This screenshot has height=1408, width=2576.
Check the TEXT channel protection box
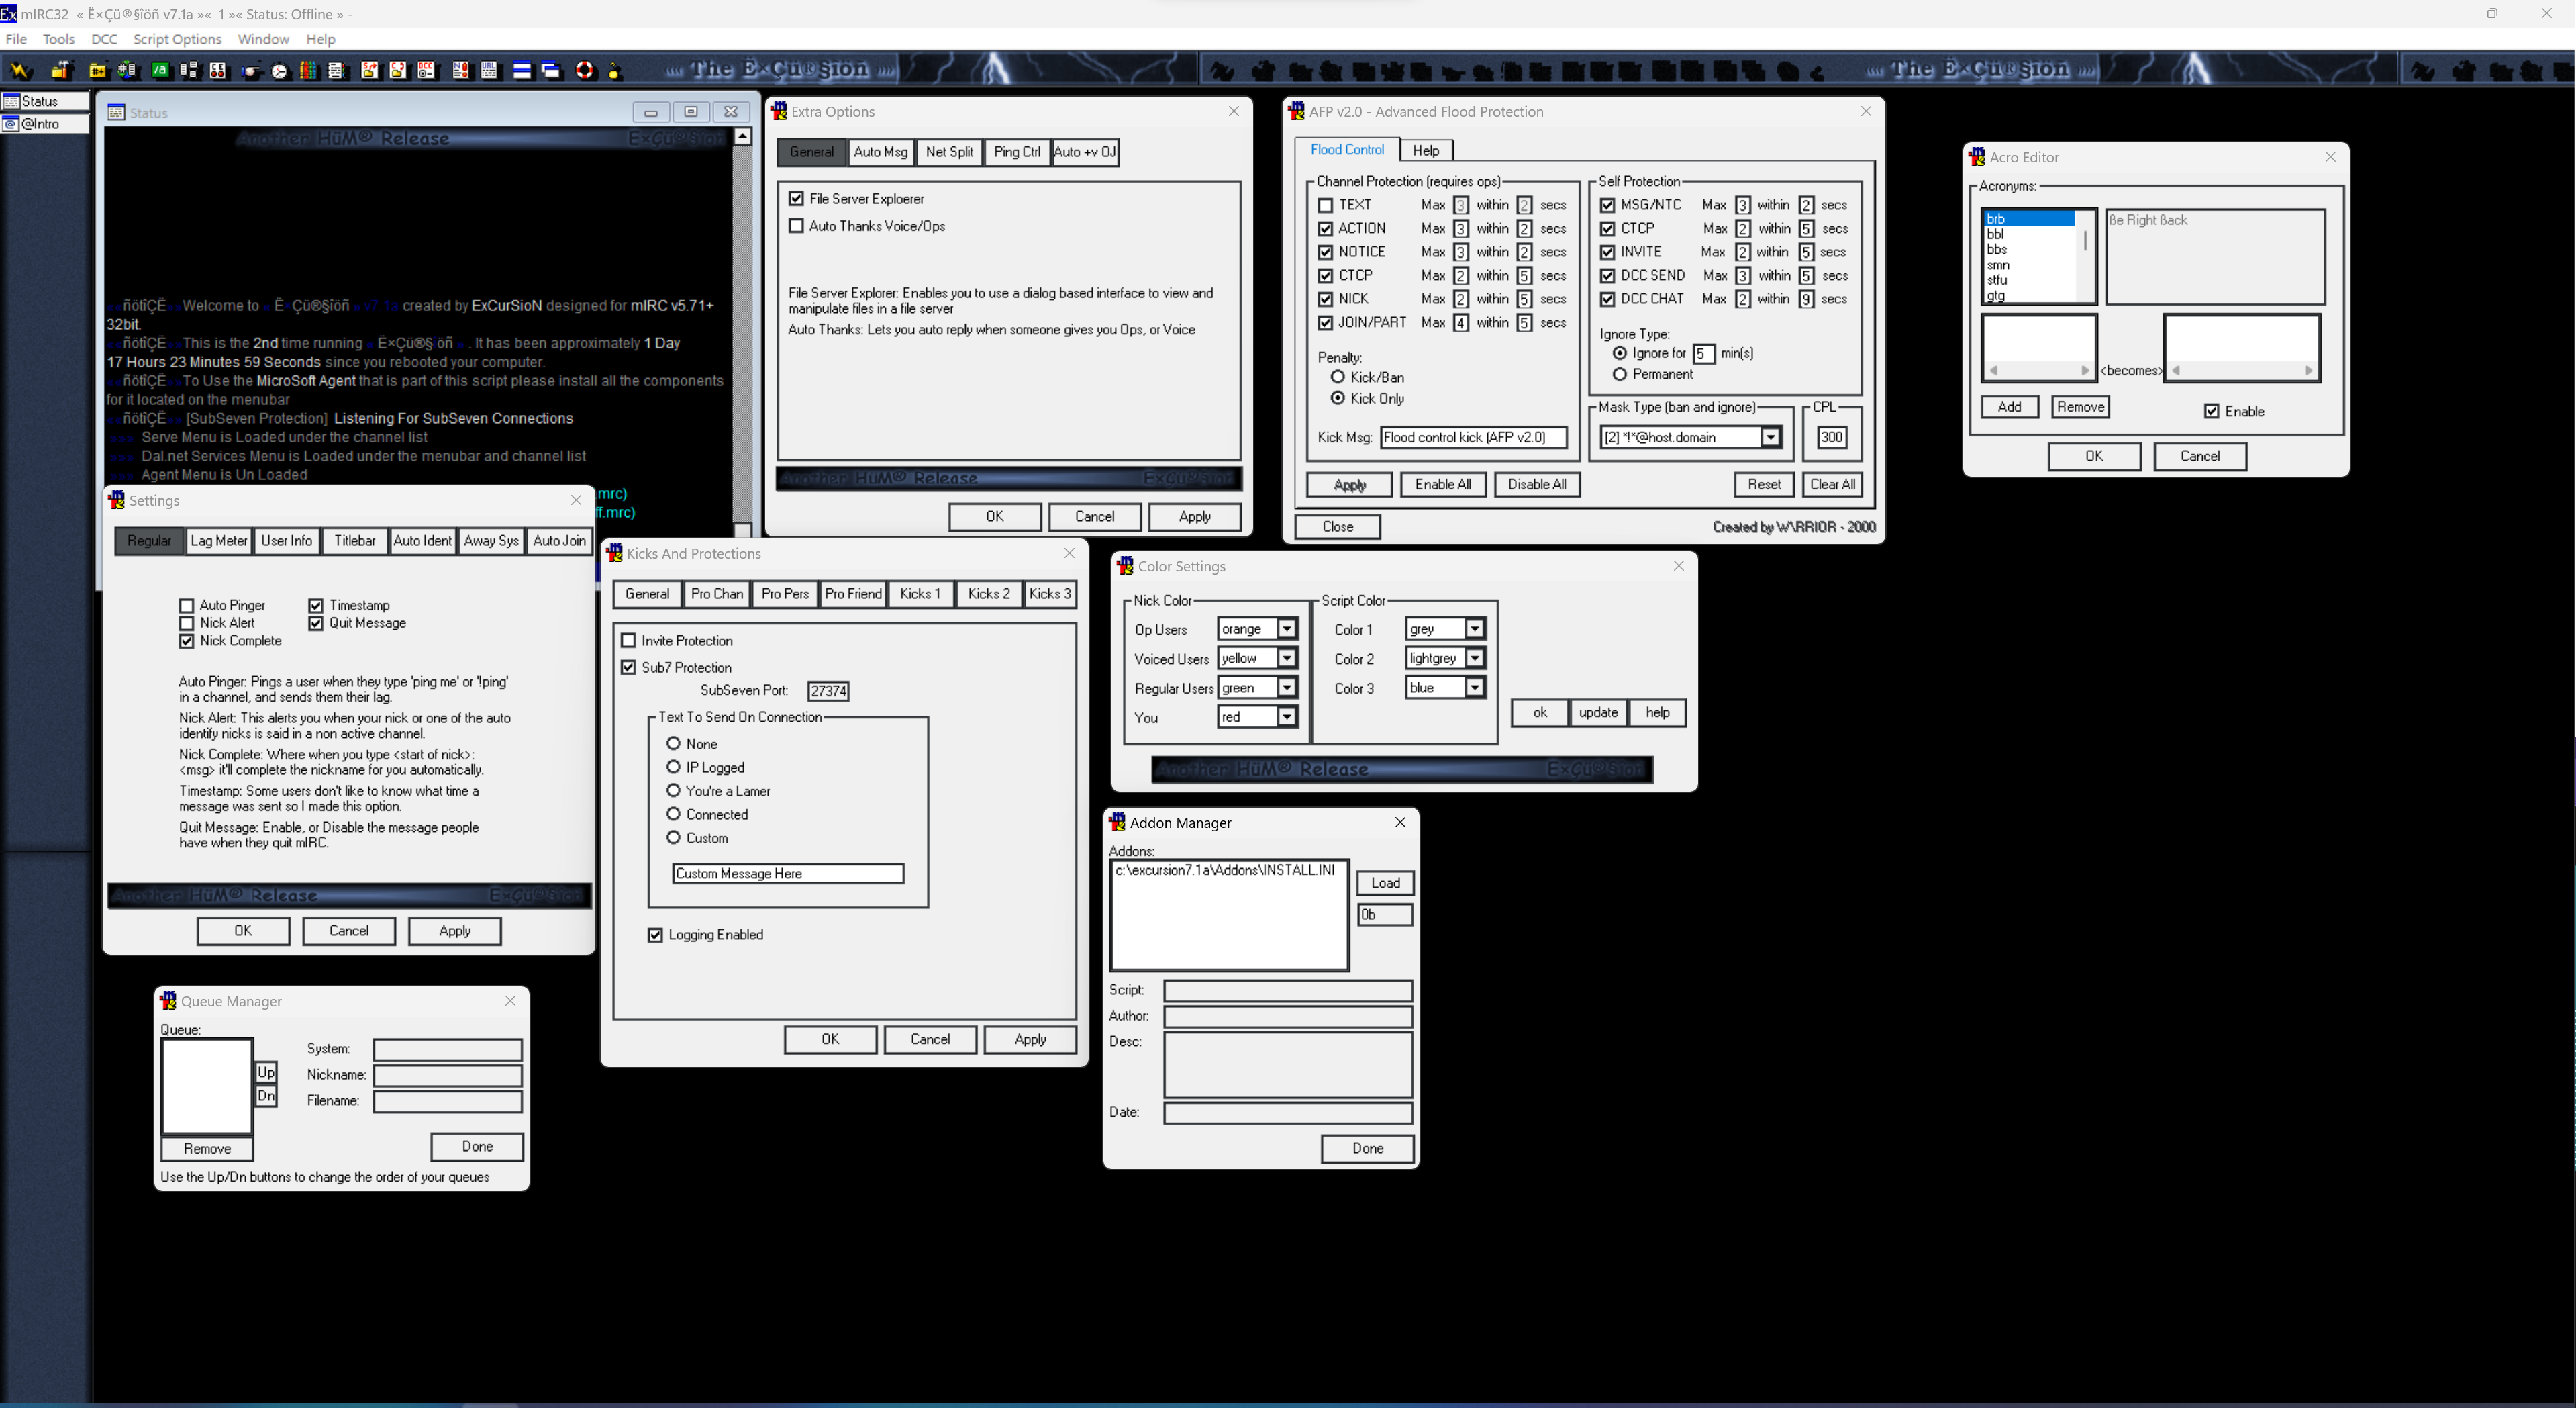[1326, 205]
